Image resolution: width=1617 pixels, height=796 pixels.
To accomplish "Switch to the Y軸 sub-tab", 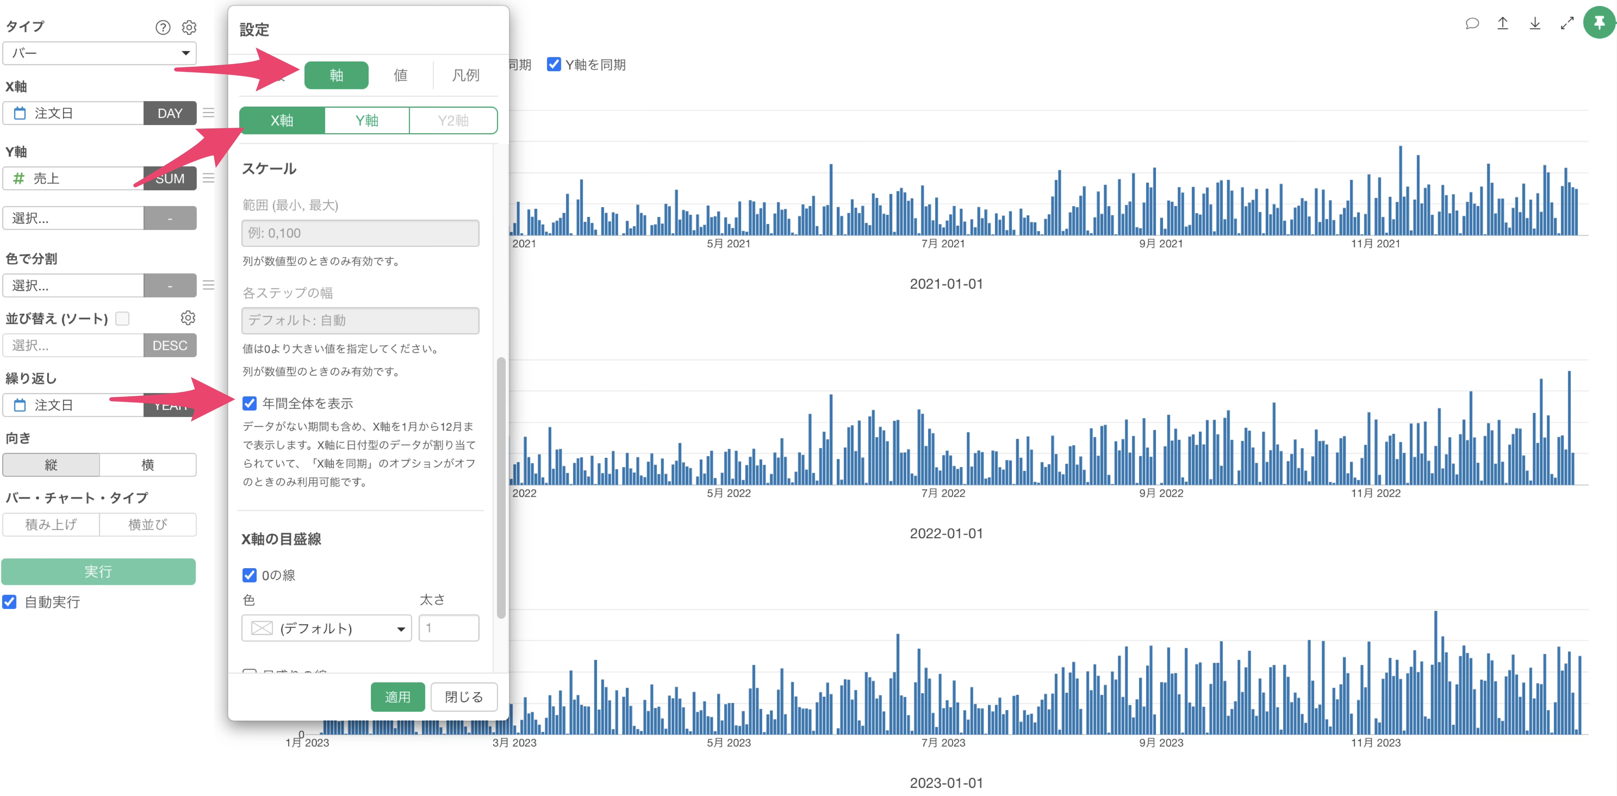I will (367, 120).
